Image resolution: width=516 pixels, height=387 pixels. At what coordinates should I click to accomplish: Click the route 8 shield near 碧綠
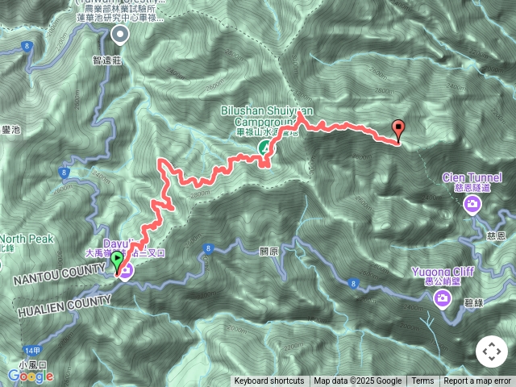(353, 283)
